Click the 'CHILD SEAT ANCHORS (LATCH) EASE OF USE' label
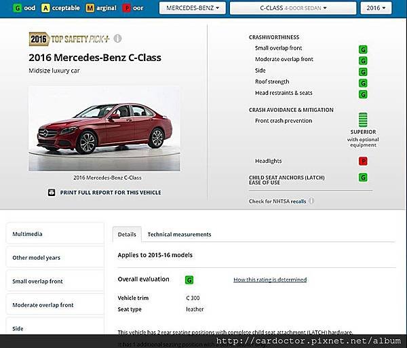The width and height of the screenshot is (407, 348). pyautogui.click(x=286, y=180)
